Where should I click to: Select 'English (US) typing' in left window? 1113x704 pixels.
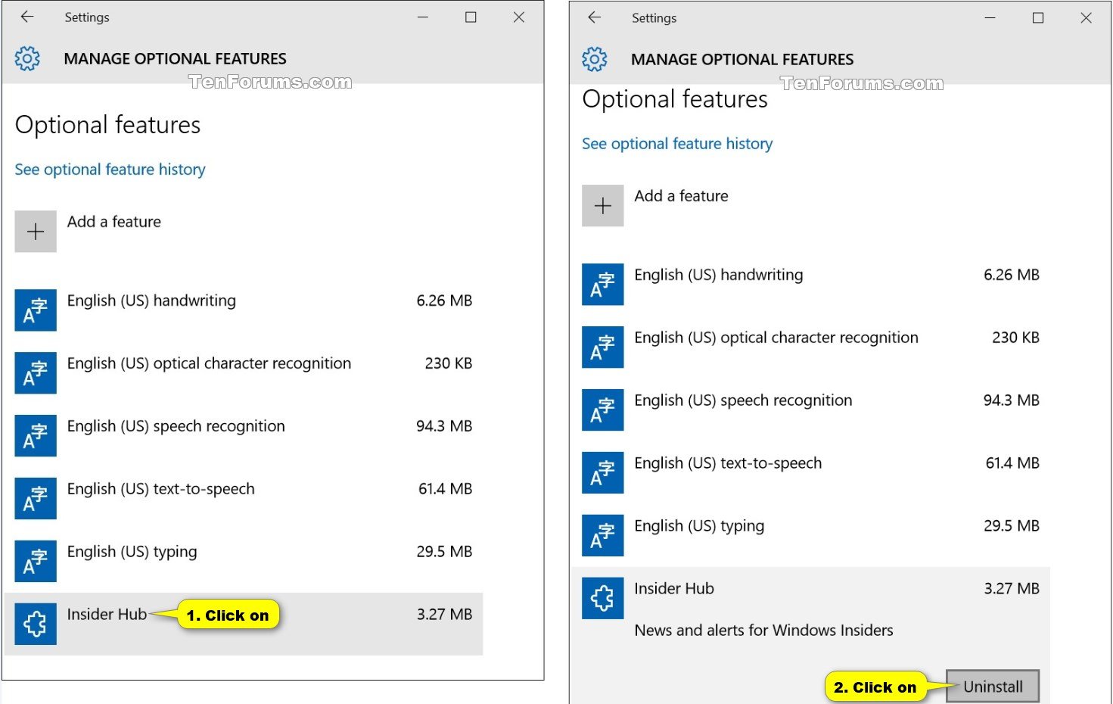click(x=132, y=553)
